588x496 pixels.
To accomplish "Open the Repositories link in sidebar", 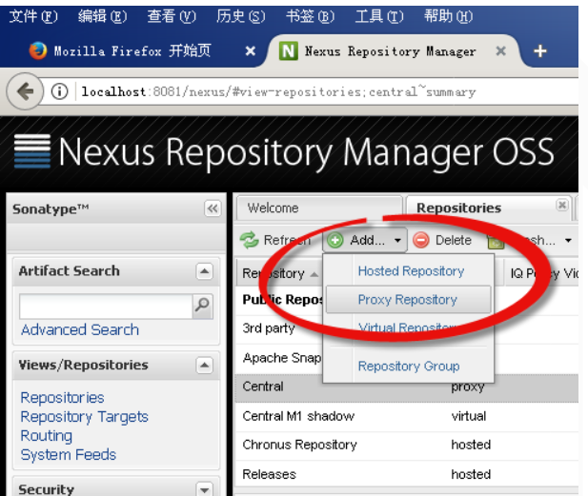I will pos(62,398).
